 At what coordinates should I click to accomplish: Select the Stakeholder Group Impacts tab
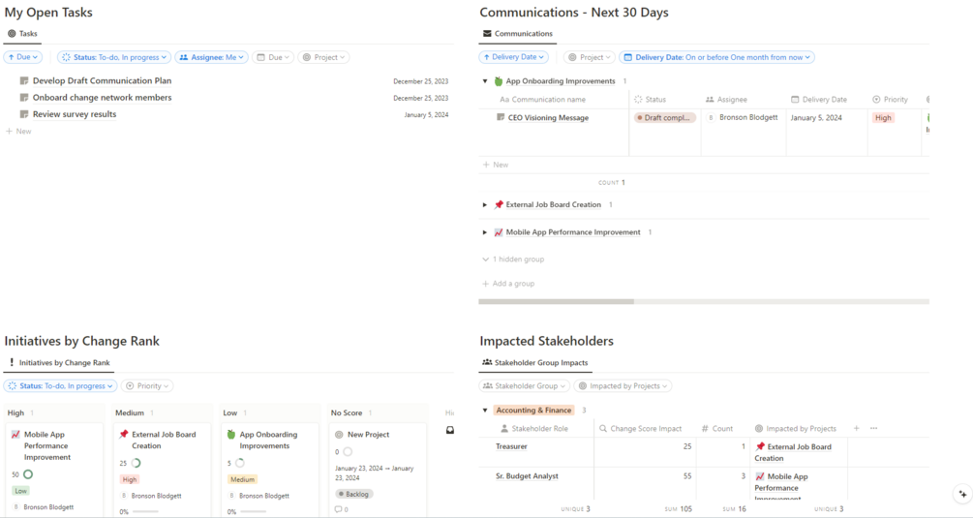pyautogui.click(x=534, y=363)
